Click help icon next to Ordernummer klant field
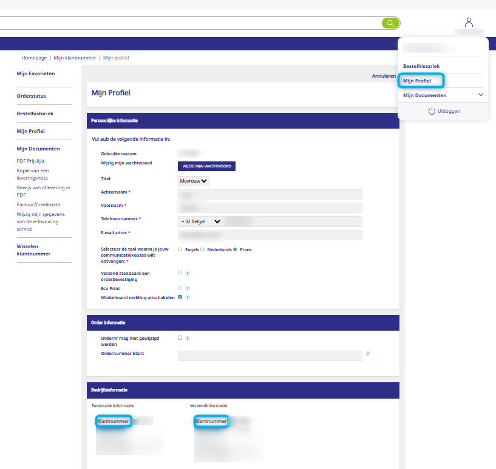The image size is (496, 469). click(368, 354)
